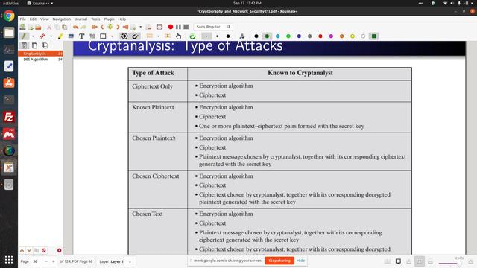Image resolution: width=477 pixels, height=268 pixels.
Task: Click the Open file folder icon
Action: point(38,27)
